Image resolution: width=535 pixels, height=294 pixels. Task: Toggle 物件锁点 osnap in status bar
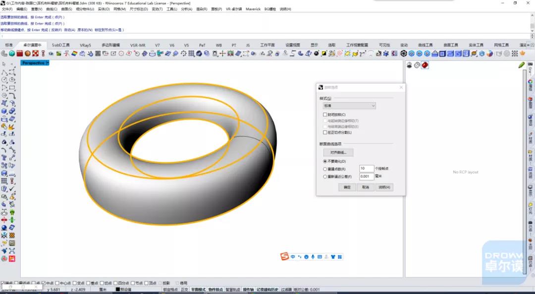click(x=215, y=290)
